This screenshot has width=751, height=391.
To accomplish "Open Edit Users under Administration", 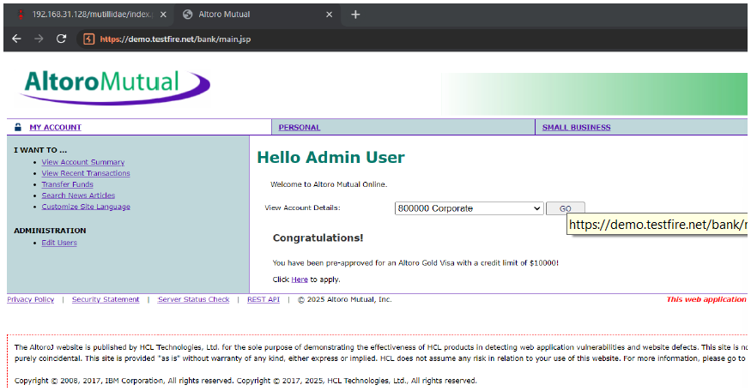I will 59,243.
